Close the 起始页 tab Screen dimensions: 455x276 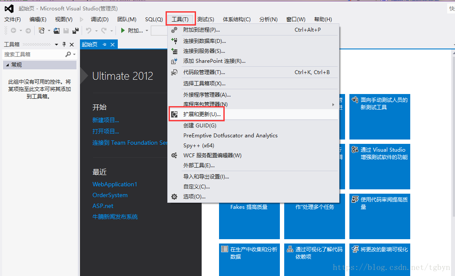[x=113, y=44]
